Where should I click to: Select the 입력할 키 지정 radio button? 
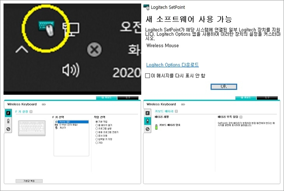coord(96,139)
